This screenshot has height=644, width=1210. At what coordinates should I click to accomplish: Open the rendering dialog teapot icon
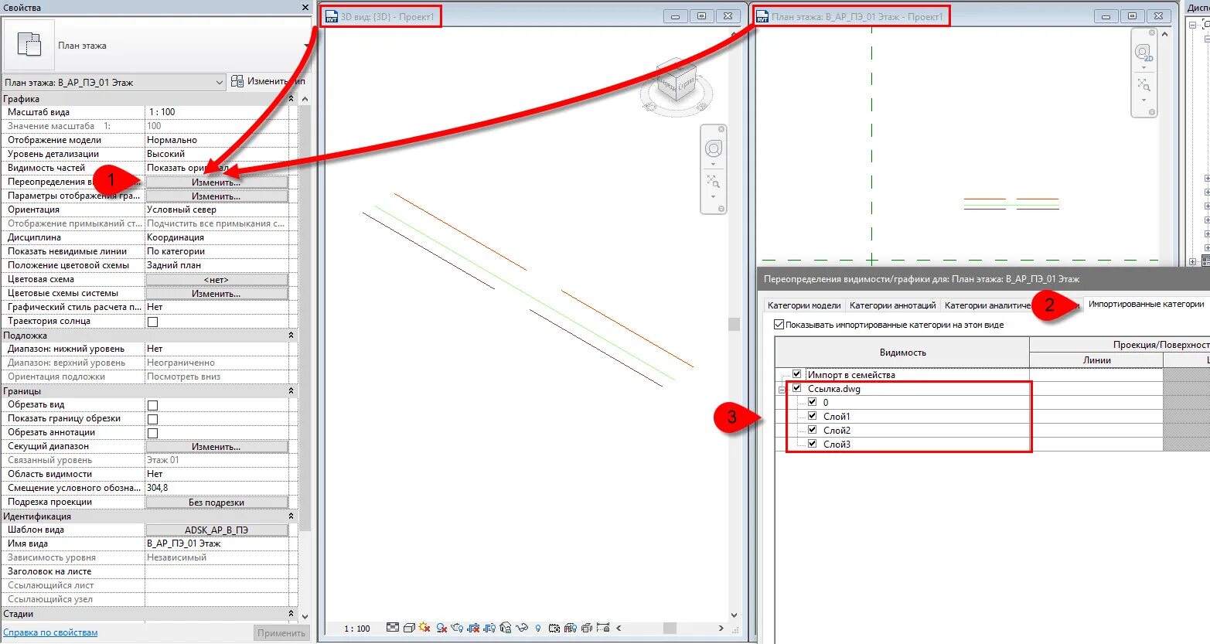457,628
